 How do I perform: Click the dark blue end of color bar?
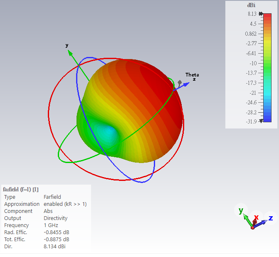coord(267,118)
